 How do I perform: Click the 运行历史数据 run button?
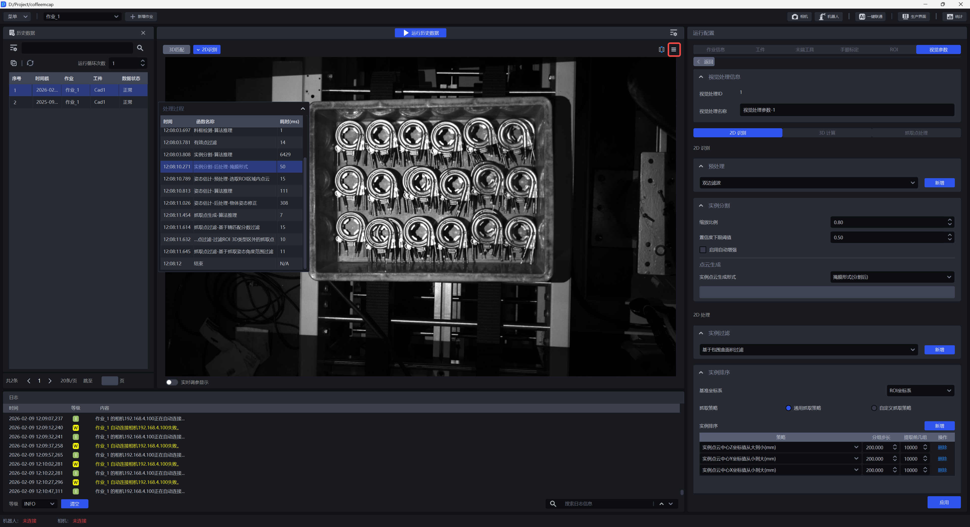(x=420, y=33)
